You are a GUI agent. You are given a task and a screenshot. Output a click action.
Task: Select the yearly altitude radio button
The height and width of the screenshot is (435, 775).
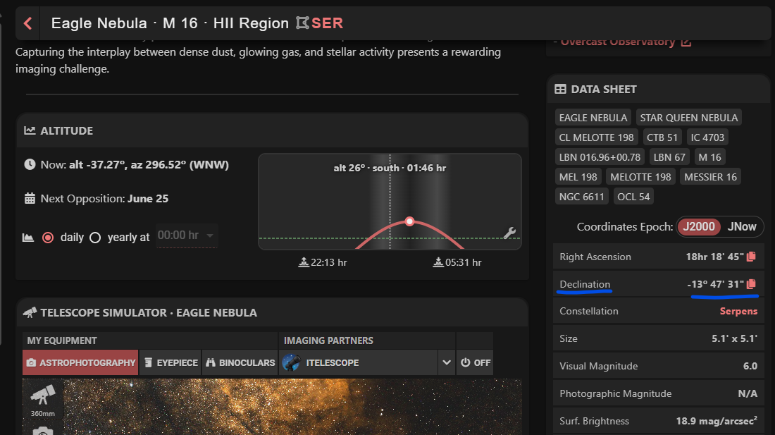[95, 238]
